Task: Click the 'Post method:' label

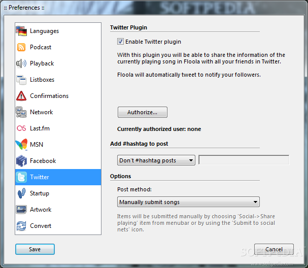Action: pyautogui.click(x=134, y=189)
